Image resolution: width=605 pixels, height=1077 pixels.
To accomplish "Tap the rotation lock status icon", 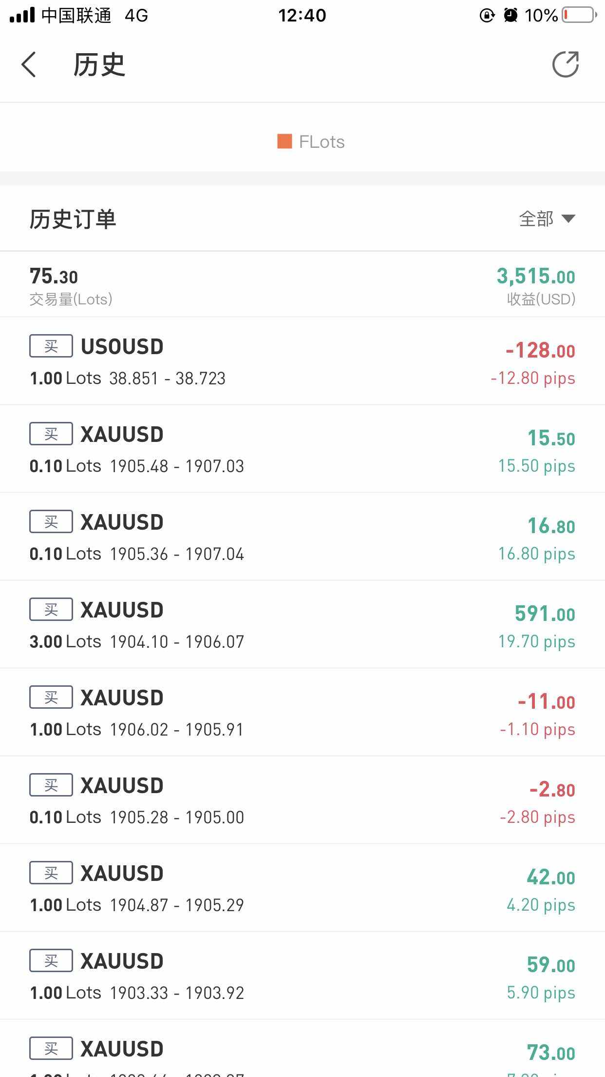I will (x=487, y=15).
